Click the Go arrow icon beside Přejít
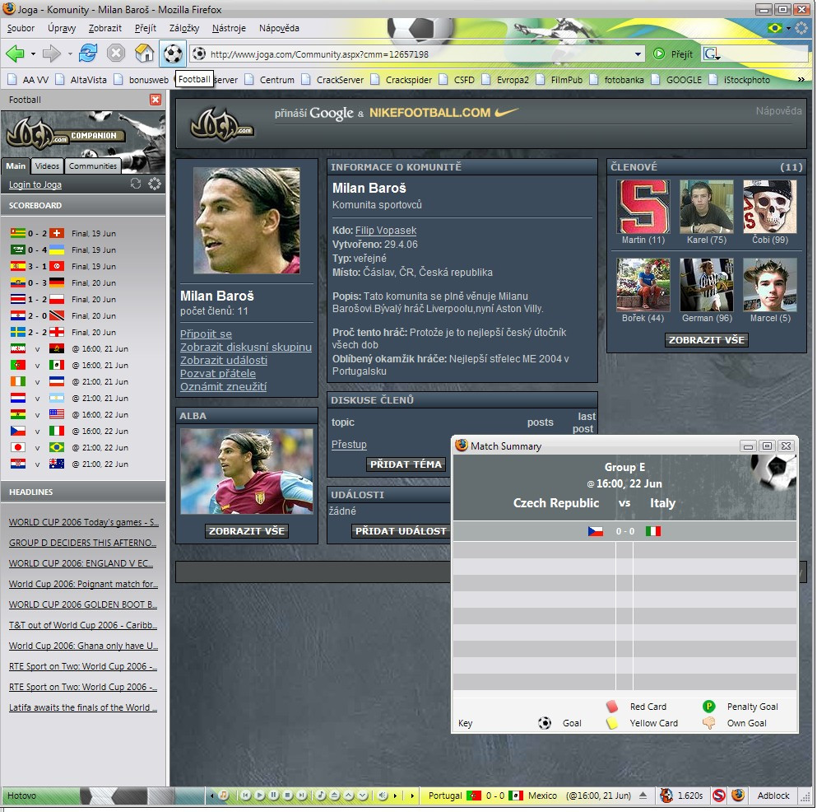This screenshot has height=812, width=817. tap(659, 54)
